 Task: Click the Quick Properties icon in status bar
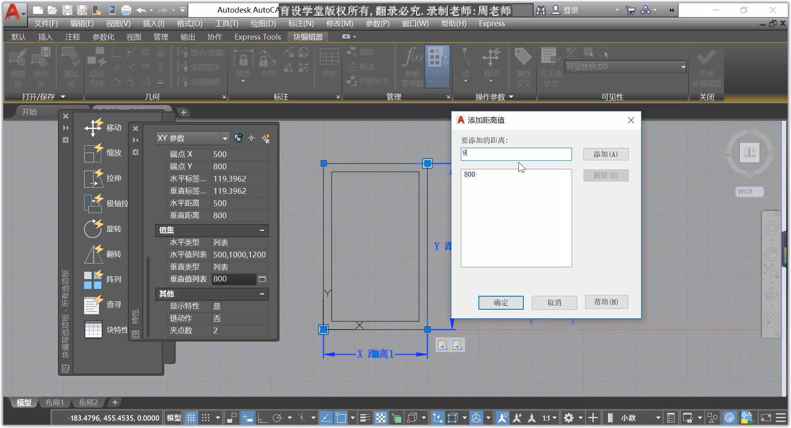(x=671, y=418)
